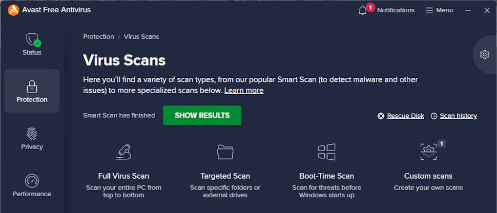Open the Status shield icon
This screenshot has width=497, height=213.
click(32, 40)
